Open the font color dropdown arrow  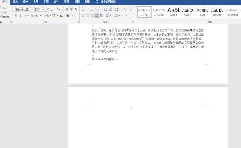click(x=64, y=16)
